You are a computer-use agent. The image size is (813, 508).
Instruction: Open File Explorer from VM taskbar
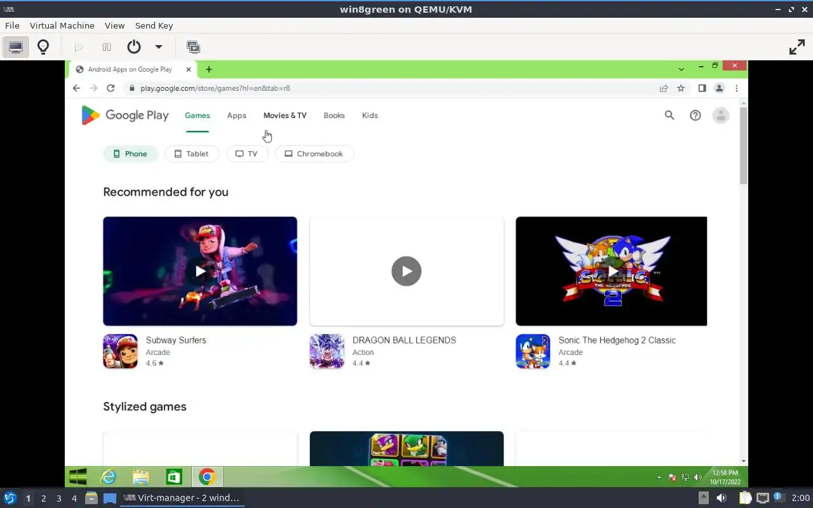coord(141,476)
